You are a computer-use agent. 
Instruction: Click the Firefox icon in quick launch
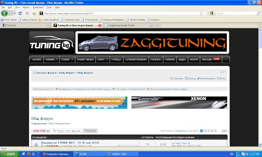(x=29, y=154)
